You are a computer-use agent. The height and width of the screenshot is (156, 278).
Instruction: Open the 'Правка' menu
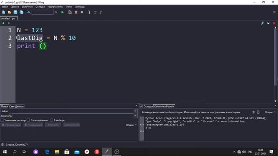pyautogui.click(x=15, y=7)
